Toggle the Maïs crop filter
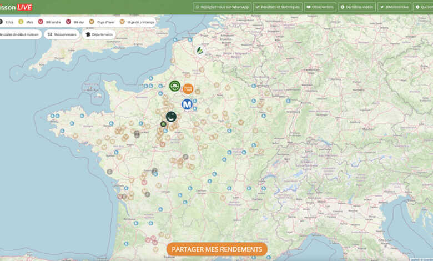The height and width of the screenshot is (261, 433). [26, 22]
